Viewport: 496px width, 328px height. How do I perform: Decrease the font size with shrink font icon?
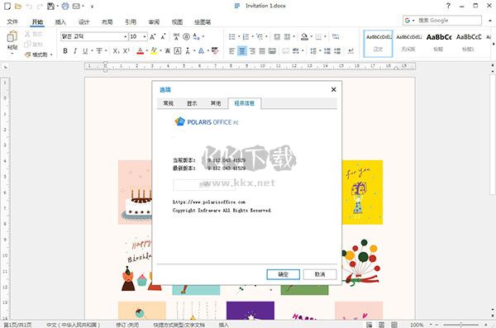coord(163,36)
